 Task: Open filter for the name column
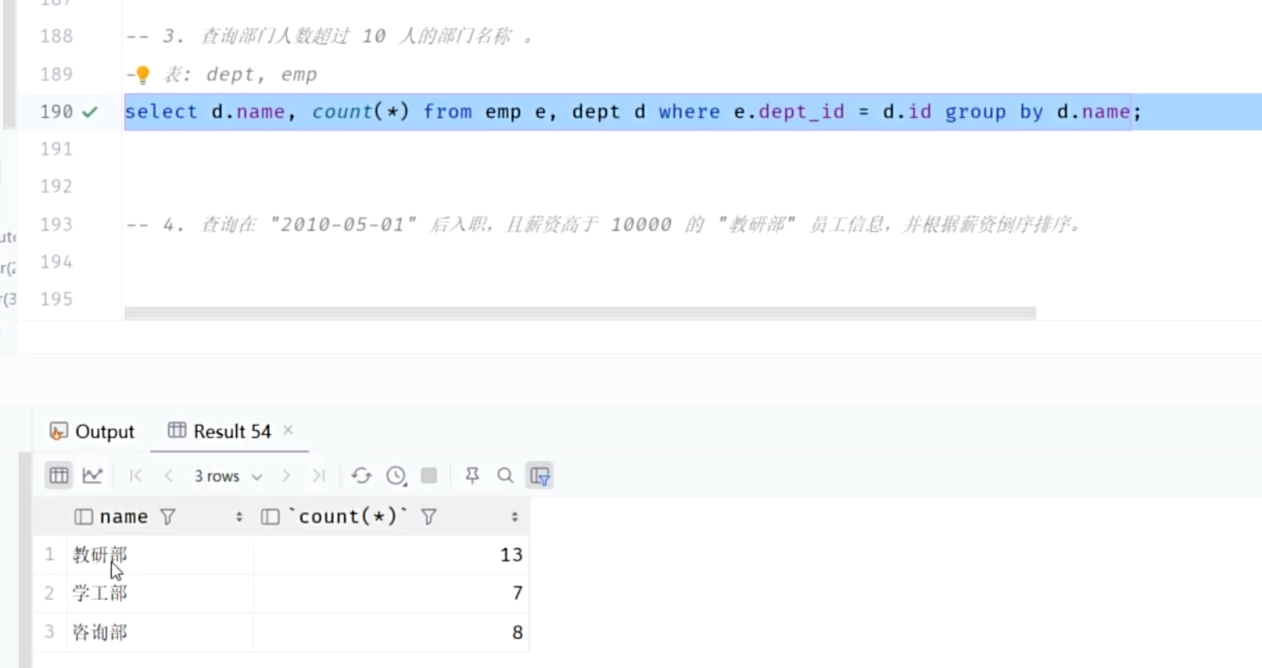[168, 517]
